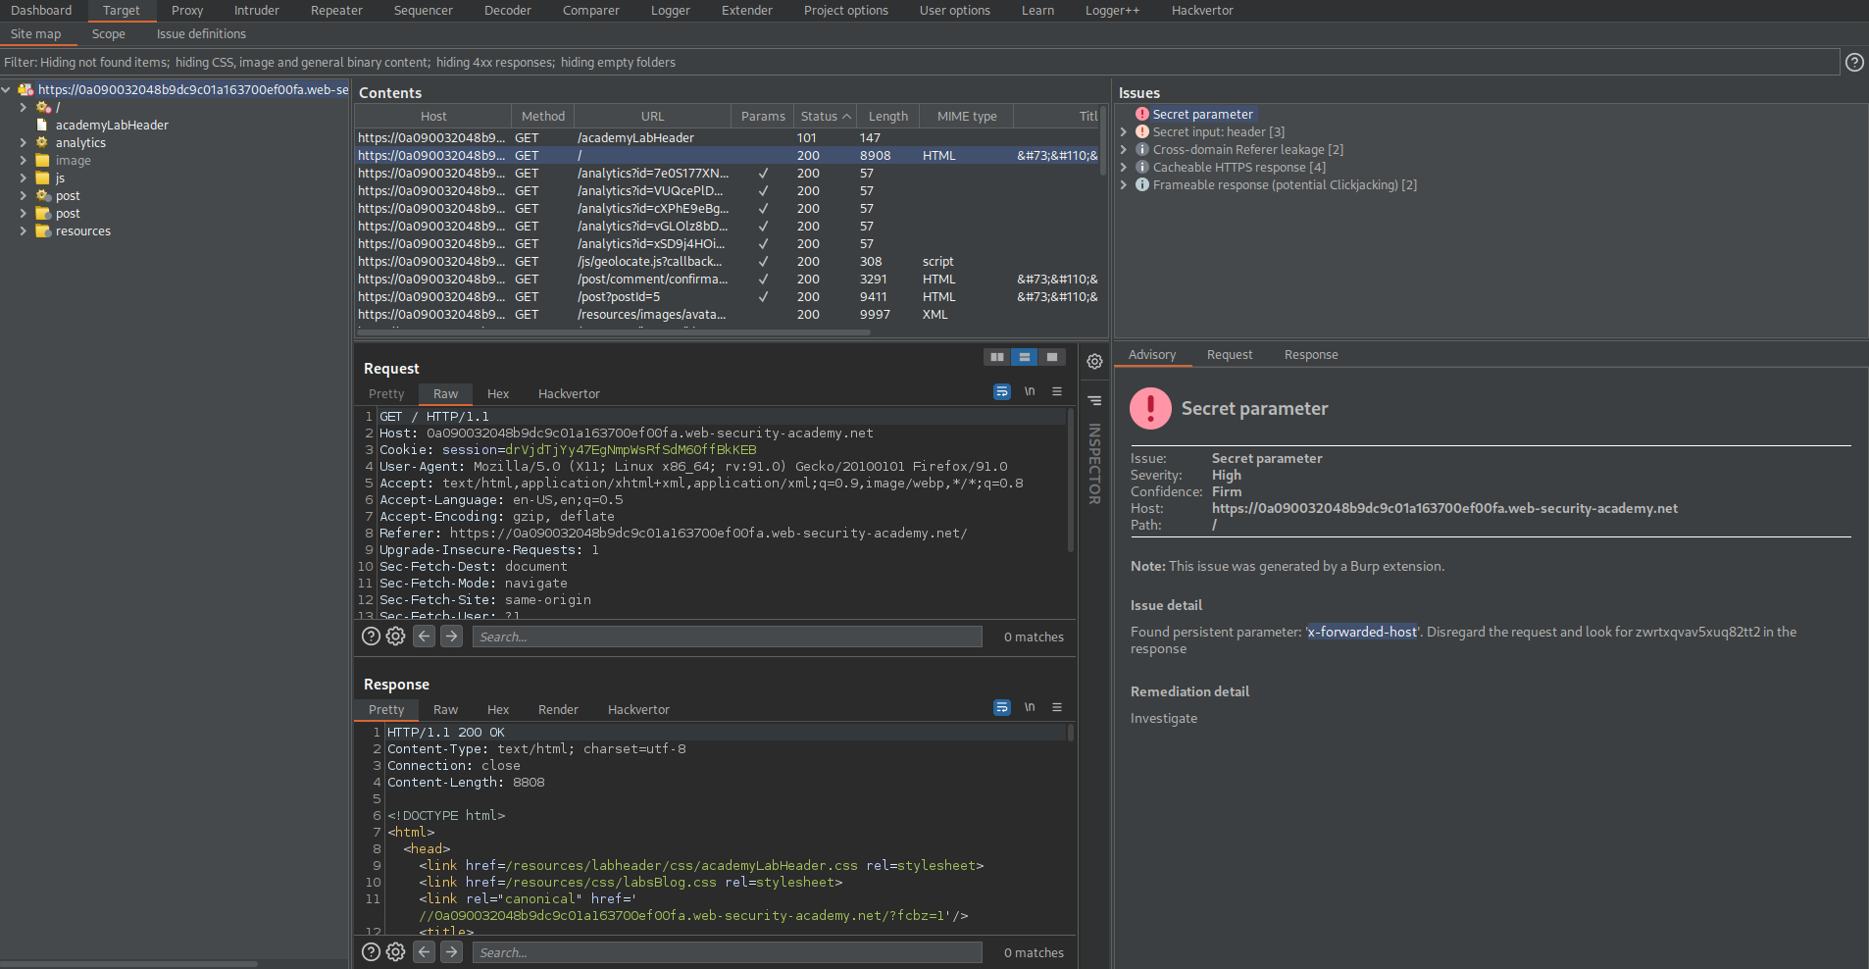Screen dimensions: 1869x969
Task: Open the Proxy tab
Action: pyautogui.click(x=187, y=10)
